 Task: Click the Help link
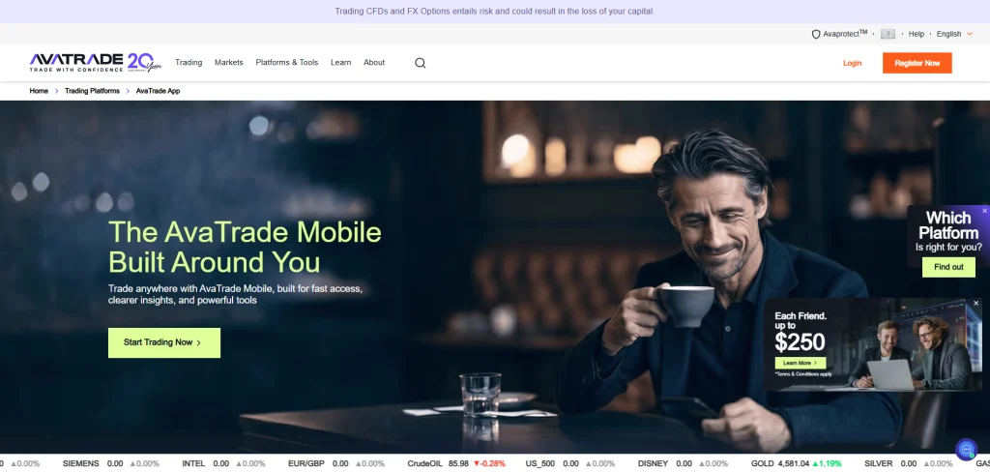tap(917, 34)
